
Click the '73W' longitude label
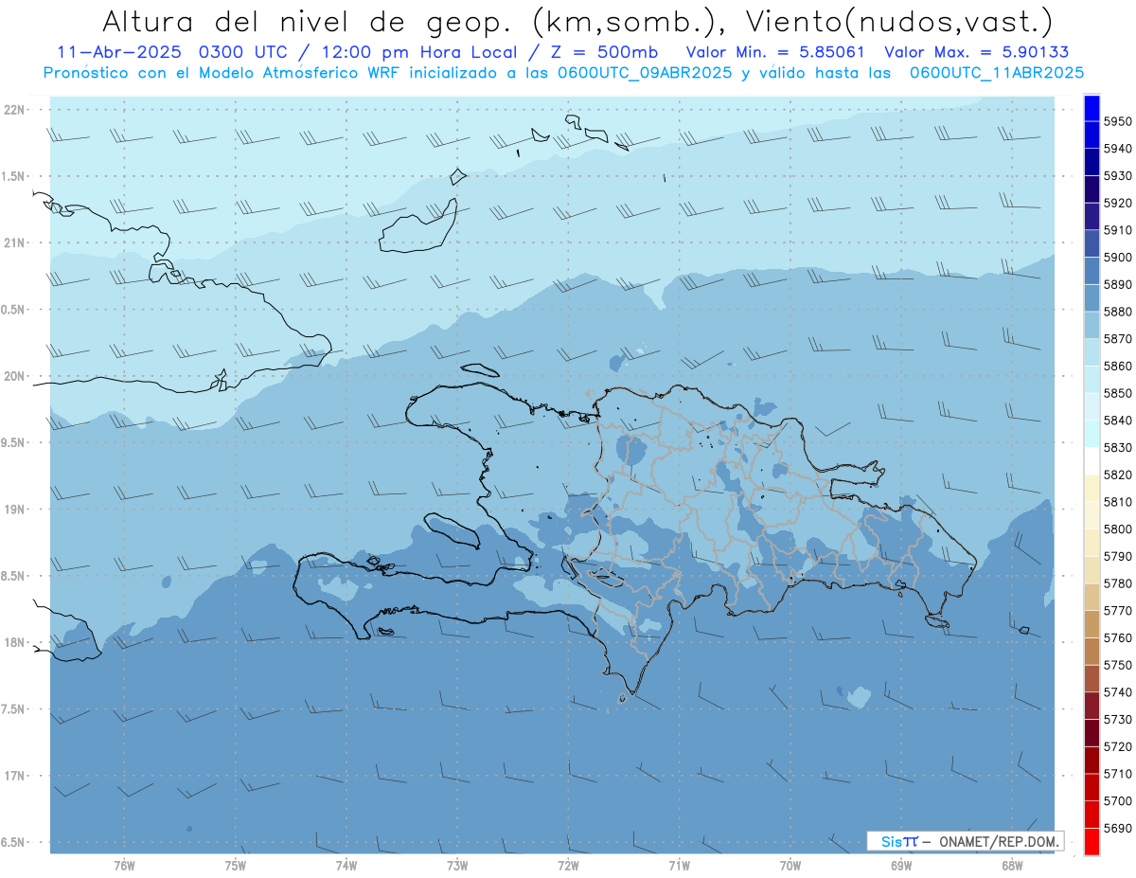click(x=457, y=865)
